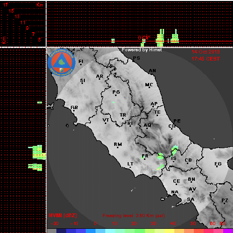The image size is (233, 233).
Task: Click the HVMI [dBZ] legend label
Action: point(63,215)
